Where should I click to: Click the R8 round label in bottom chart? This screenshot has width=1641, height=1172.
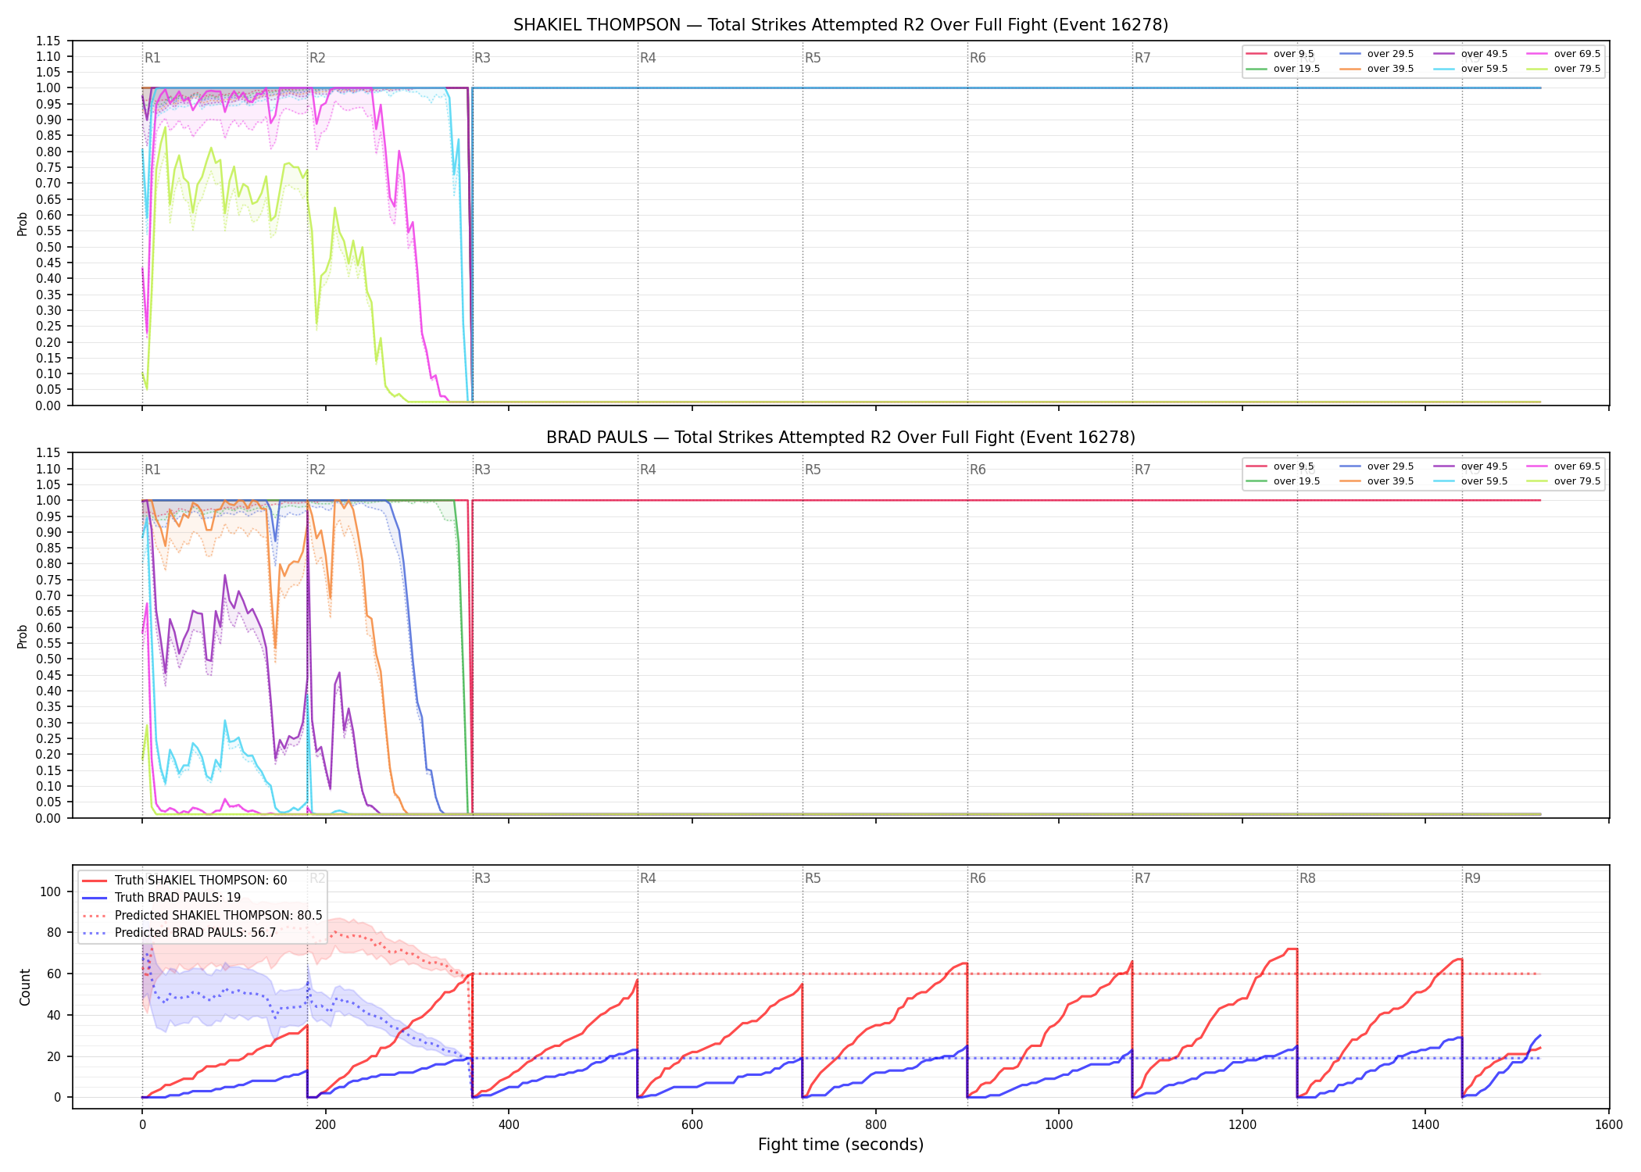coord(1307,878)
